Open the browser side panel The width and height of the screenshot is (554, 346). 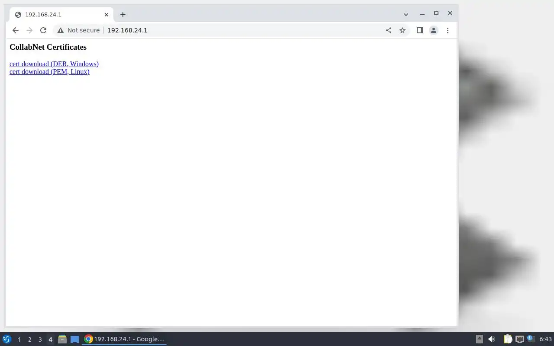pyautogui.click(x=419, y=30)
